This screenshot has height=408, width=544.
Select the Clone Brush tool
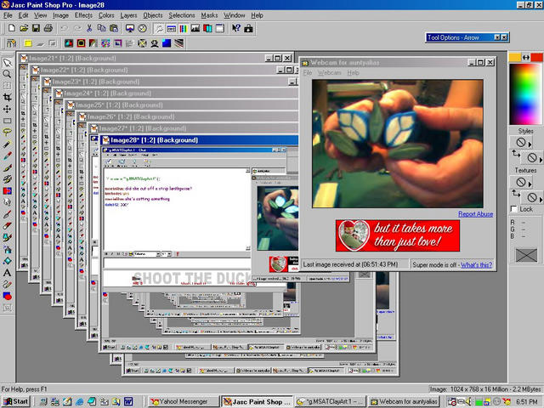pos(7,179)
